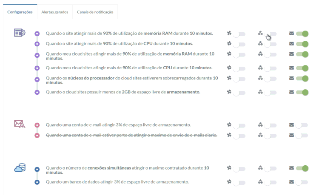Image resolution: width=319 pixels, height=195 pixels.
Task: Click purple marker for site memória RAM alert
Action: pos(37,34)
